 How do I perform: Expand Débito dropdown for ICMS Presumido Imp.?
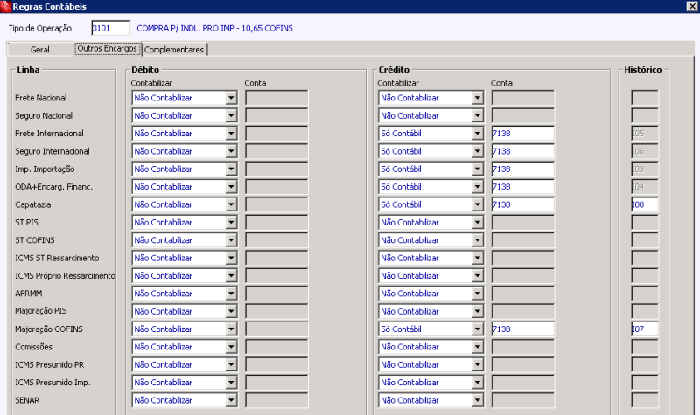click(231, 383)
